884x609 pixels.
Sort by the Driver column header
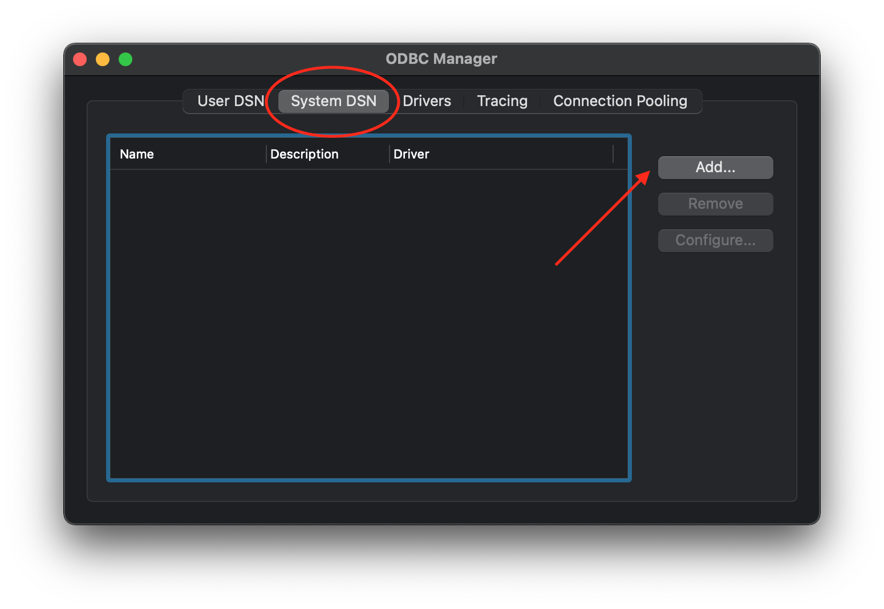pyautogui.click(x=501, y=154)
